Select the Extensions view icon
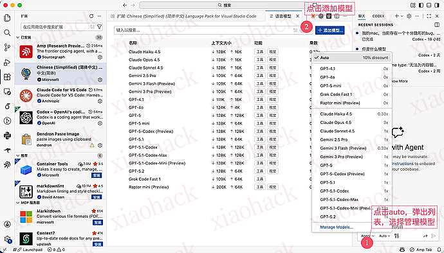 point(7,77)
